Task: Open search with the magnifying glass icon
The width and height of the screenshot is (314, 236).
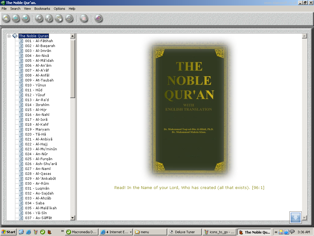Action: click(39, 18)
